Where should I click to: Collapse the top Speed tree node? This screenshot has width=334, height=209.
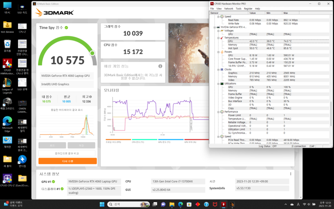[218, 17]
